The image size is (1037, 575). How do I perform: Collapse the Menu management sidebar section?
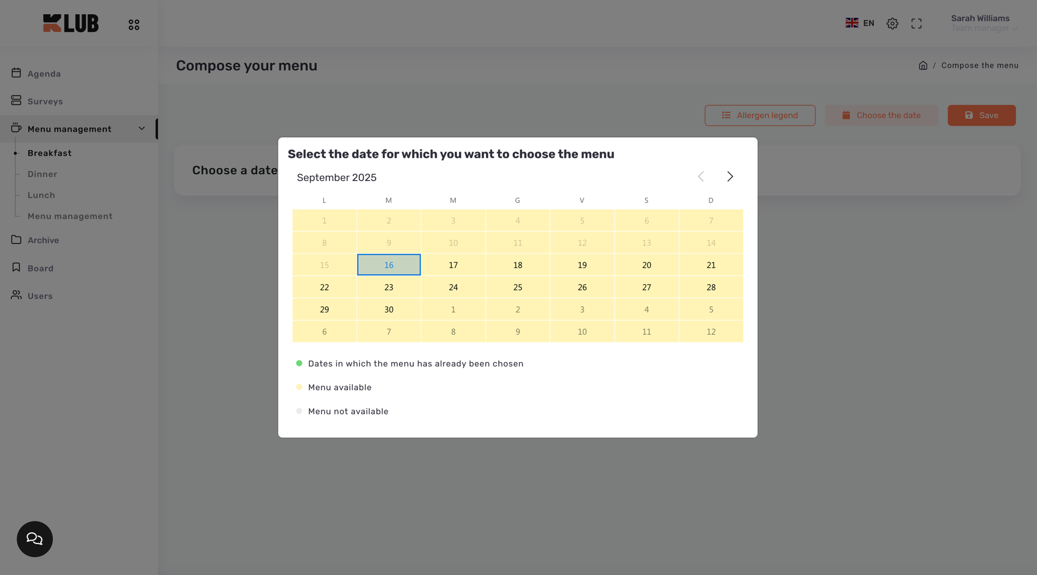click(x=141, y=129)
